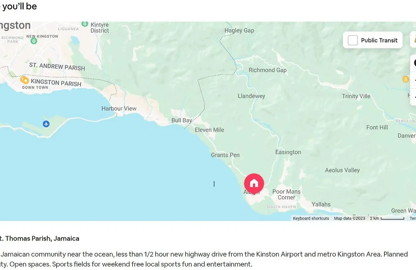Click the Trinity Ville place label
Image resolution: width=416 pixels, height=270 pixels.
pyautogui.click(x=356, y=96)
